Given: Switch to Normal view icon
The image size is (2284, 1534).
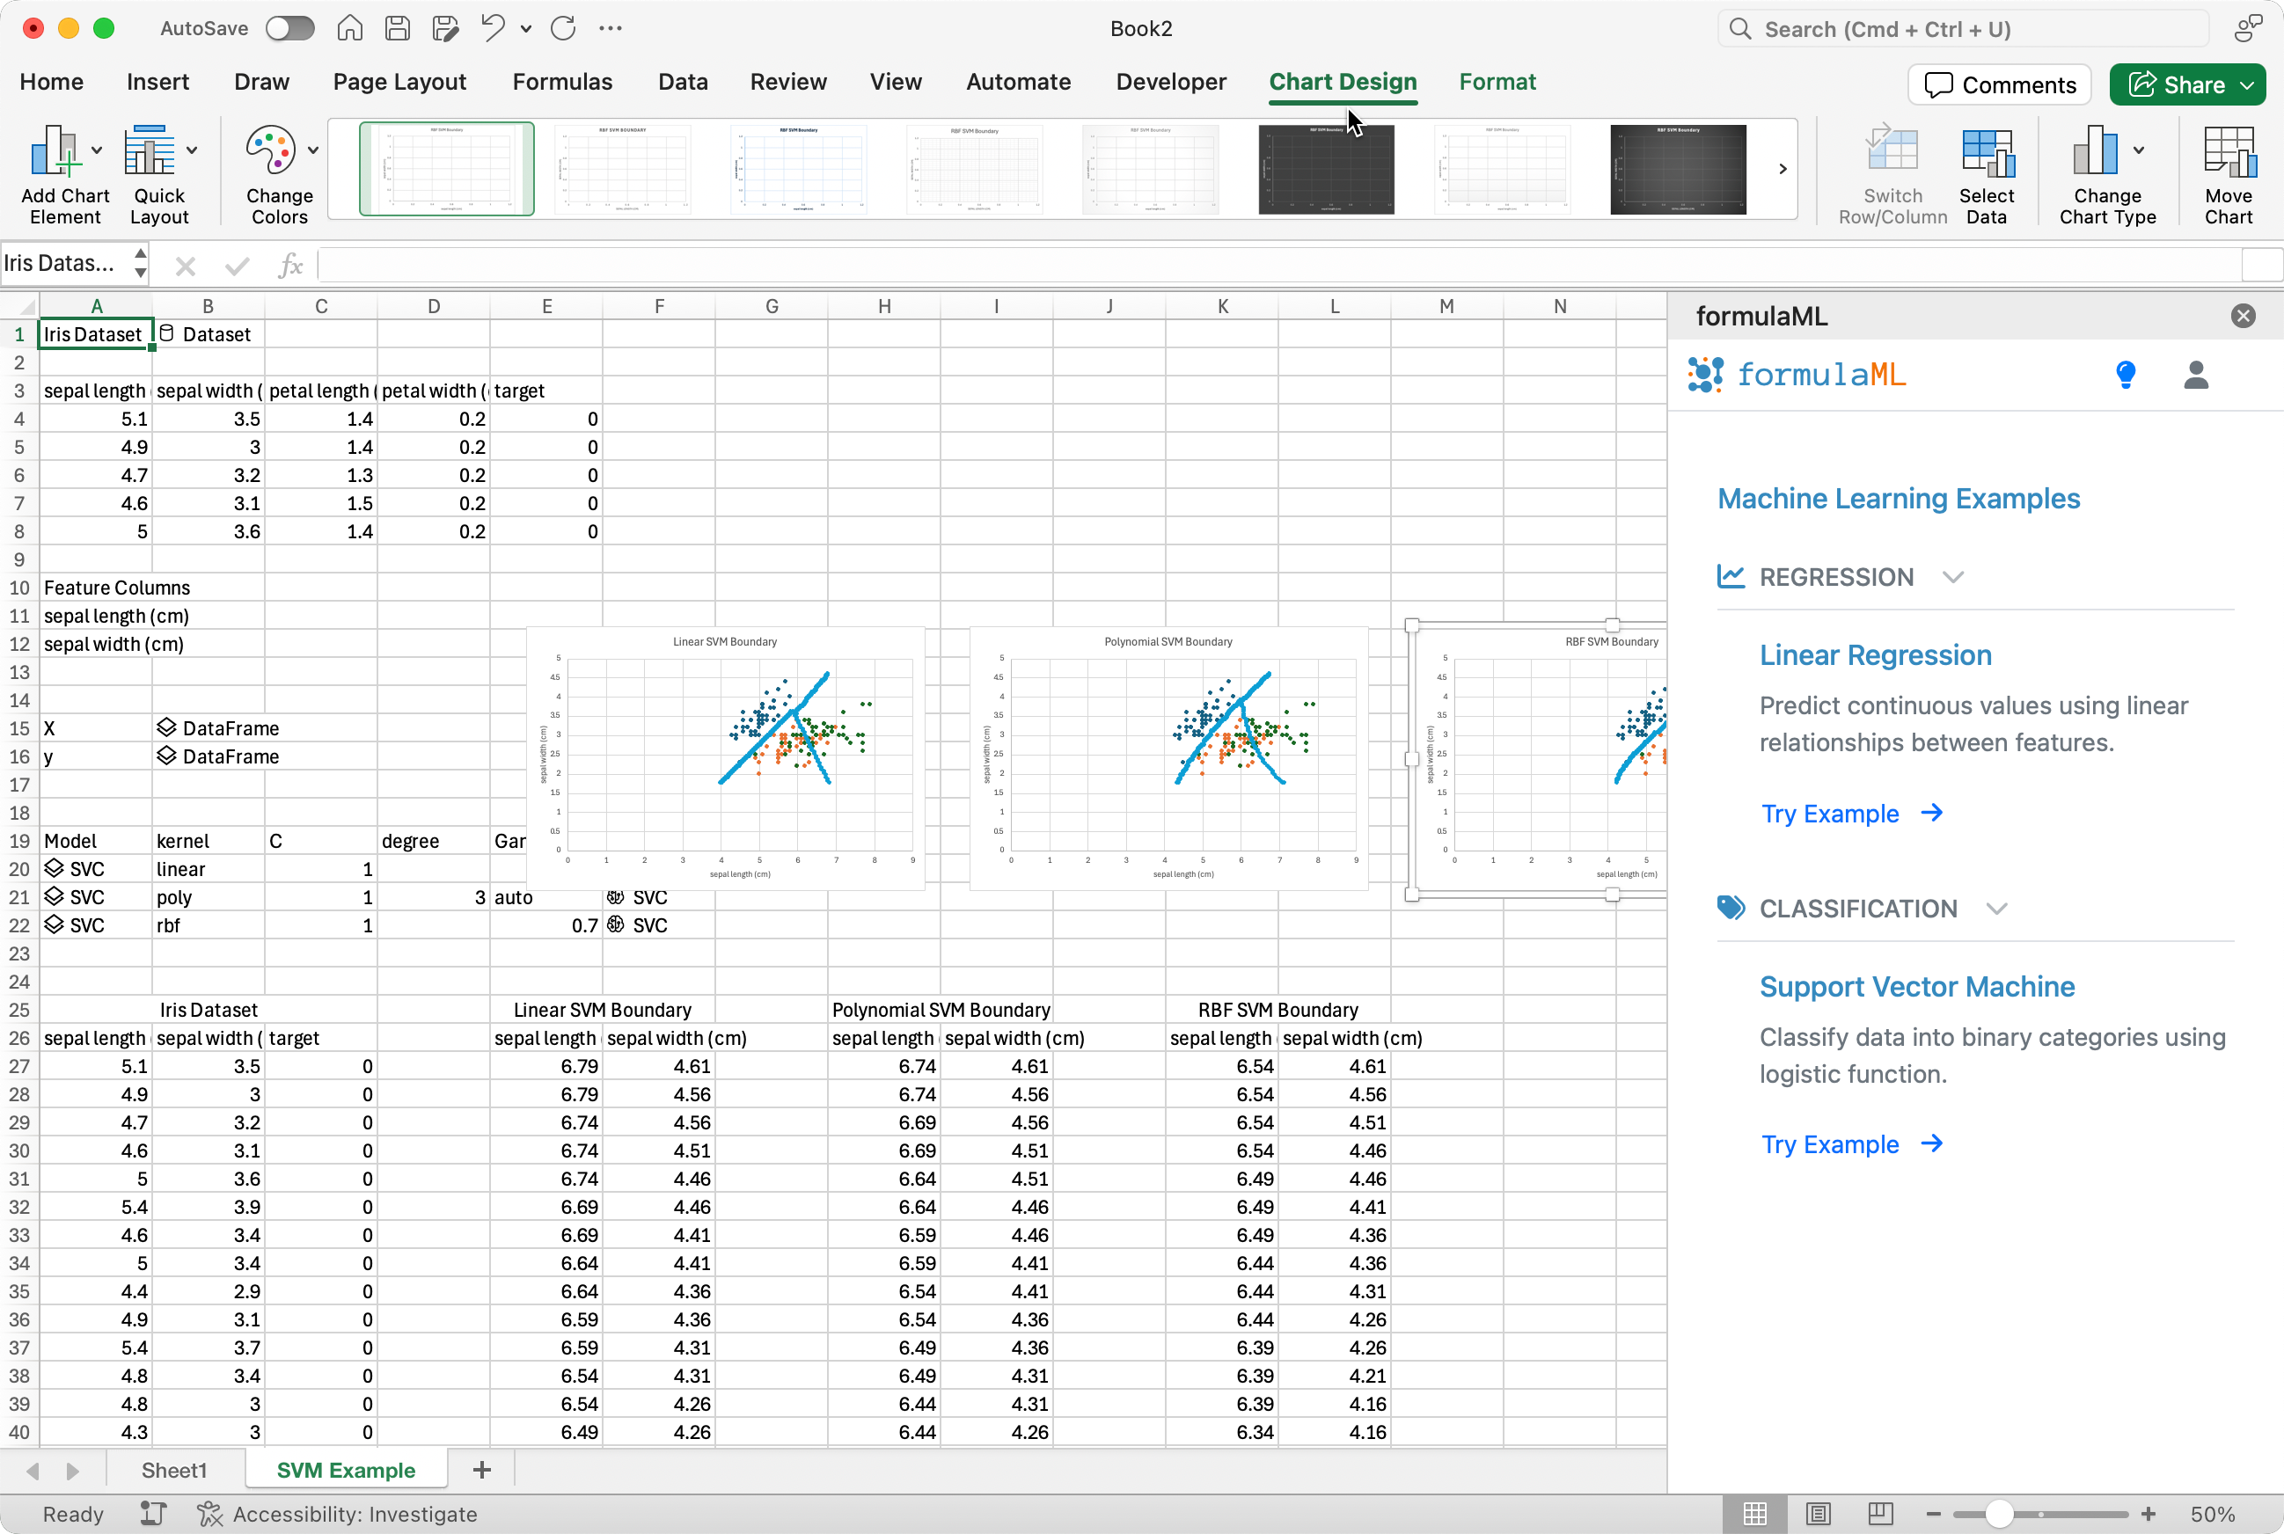Looking at the screenshot, I should tap(1754, 1515).
